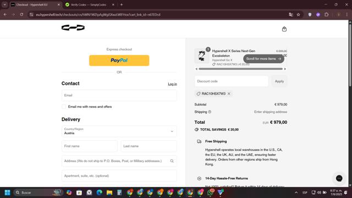Screen dimensions: 352x198
Task: Click the TOTAL SAVINGS € 20,00 text
Action: [219, 130]
